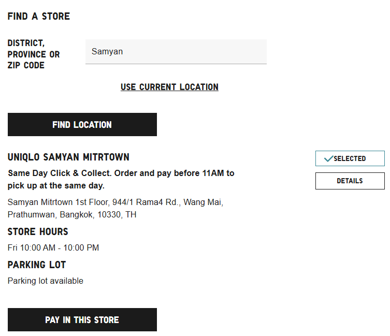The image size is (390, 336).
Task: Click the Prathumwan, Bangkok address line
Action: pyautogui.click(x=72, y=214)
